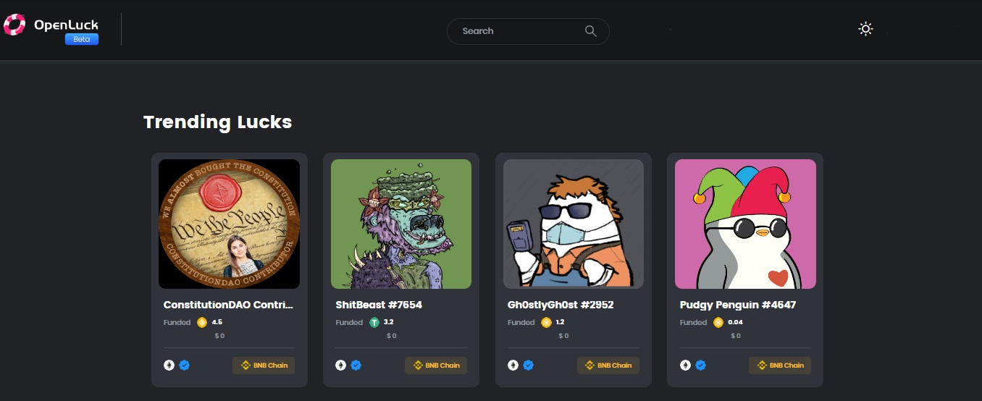The width and height of the screenshot is (982, 401).
Task: Click BNB Chain tag on ConstitutionDAO card
Action: pyautogui.click(x=264, y=366)
